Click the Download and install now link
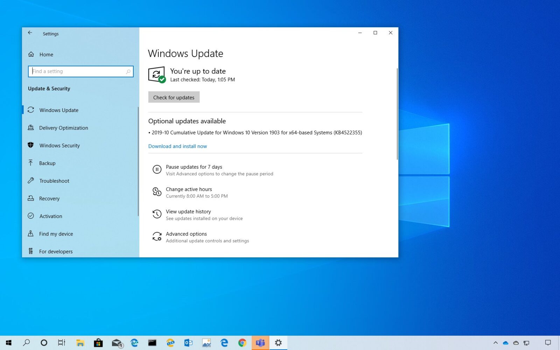Screen dimensions: 560x350 click(x=177, y=146)
